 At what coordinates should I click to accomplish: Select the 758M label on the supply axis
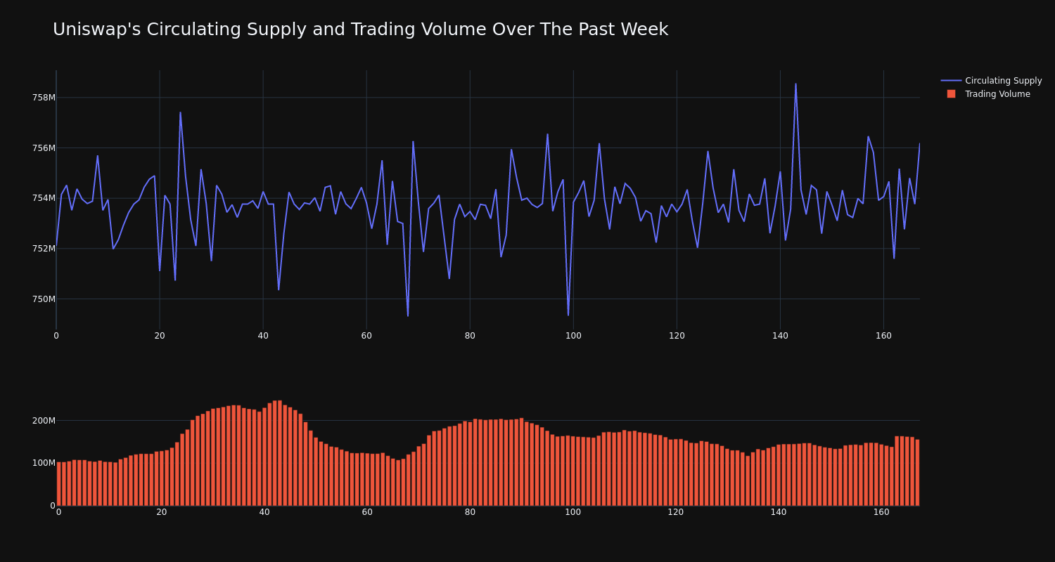coord(44,98)
